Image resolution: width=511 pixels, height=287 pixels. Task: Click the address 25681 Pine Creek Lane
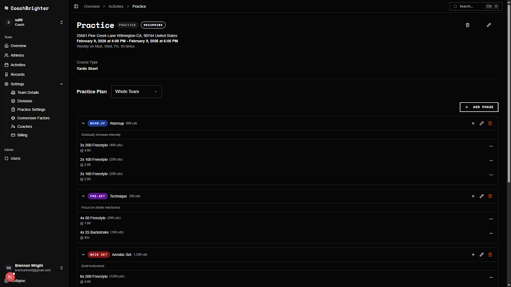point(127,36)
